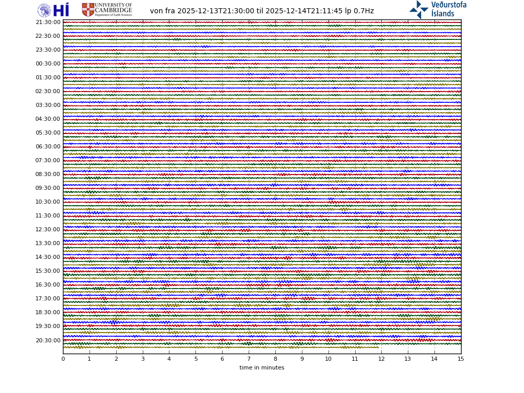Click the Veðurstofa Íslands logo emblem
524x393 pixels.
pyautogui.click(x=419, y=9)
